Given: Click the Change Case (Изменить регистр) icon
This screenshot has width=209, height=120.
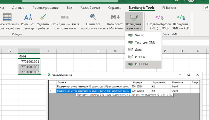Looking at the screenshot, I should pyautogui.click(x=28, y=18).
